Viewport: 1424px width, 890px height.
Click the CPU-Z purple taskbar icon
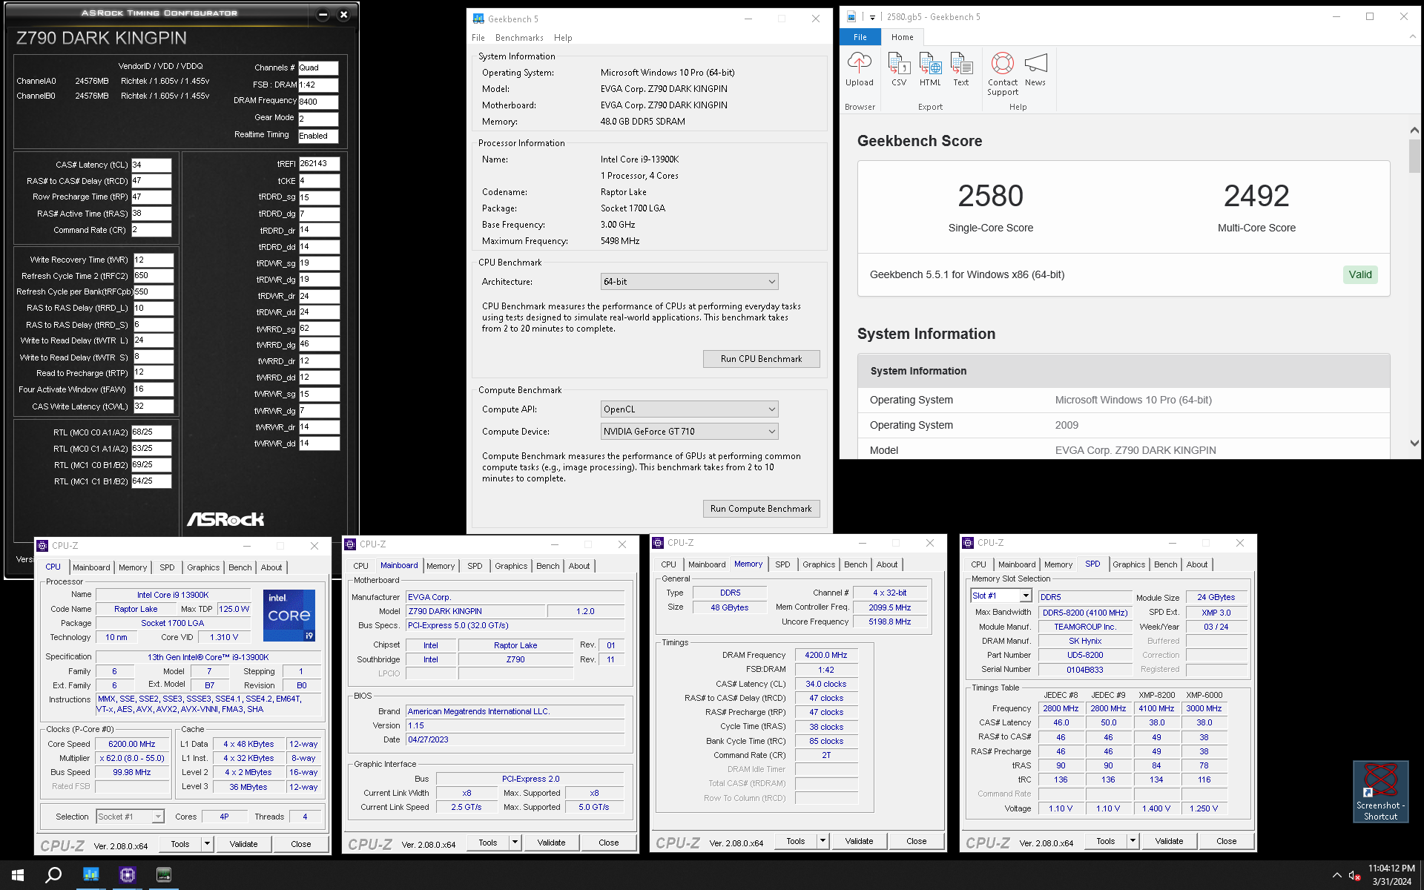[x=127, y=875]
